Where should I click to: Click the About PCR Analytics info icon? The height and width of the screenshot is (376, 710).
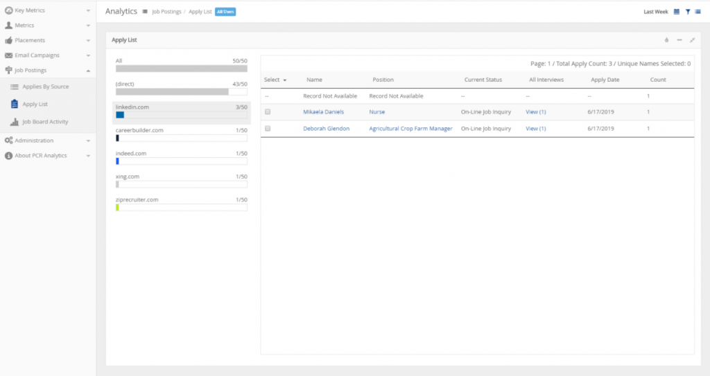[8, 155]
